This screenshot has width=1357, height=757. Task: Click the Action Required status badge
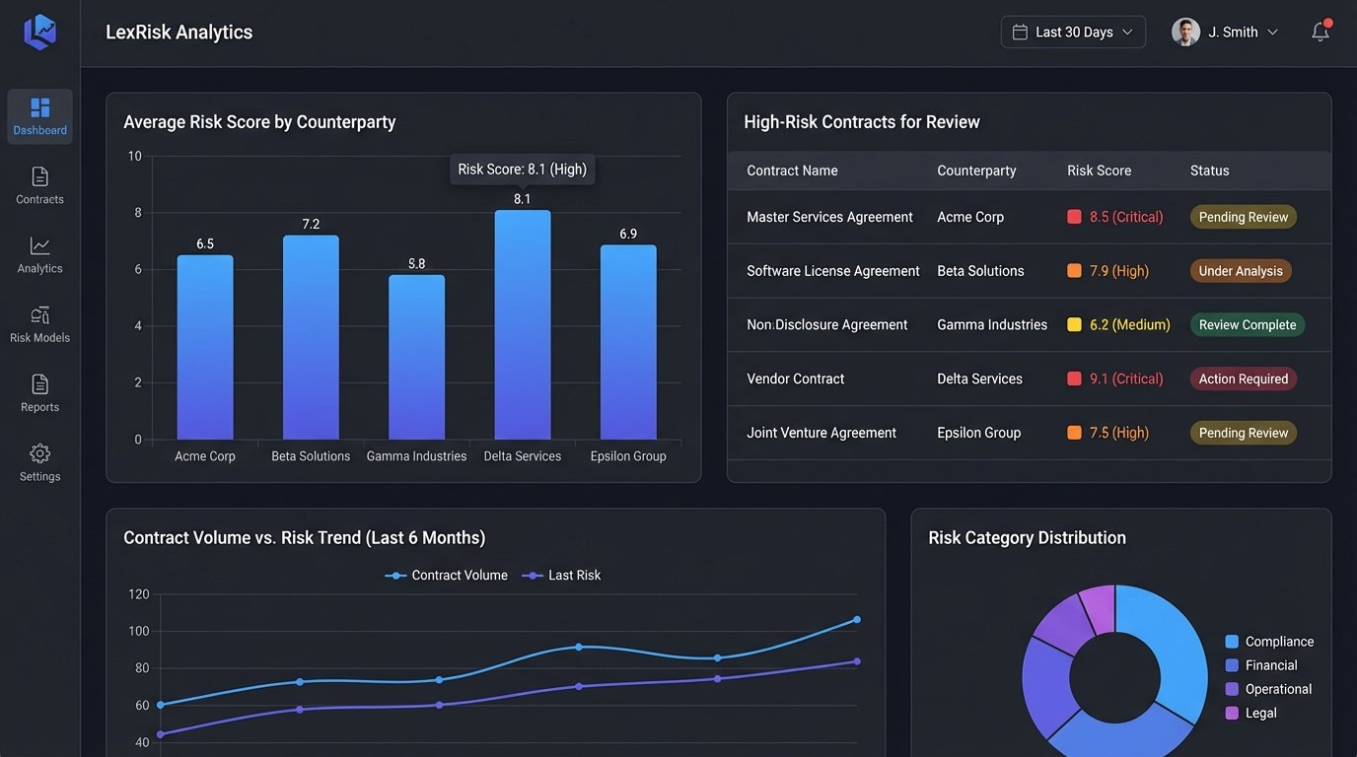click(x=1243, y=379)
